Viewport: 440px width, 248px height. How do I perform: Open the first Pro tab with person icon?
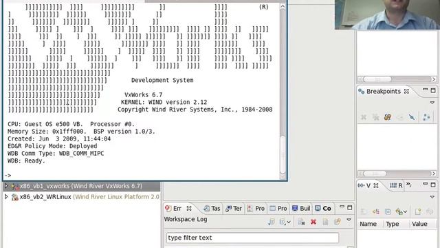pos(256,208)
